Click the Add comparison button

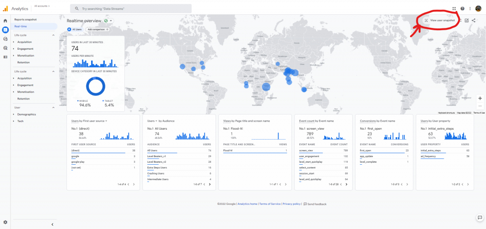(97, 29)
